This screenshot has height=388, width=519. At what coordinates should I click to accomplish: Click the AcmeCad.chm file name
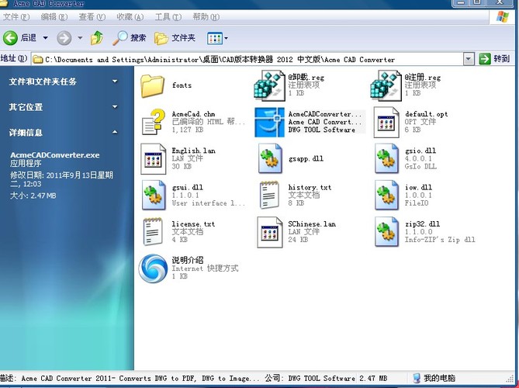click(x=193, y=114)
